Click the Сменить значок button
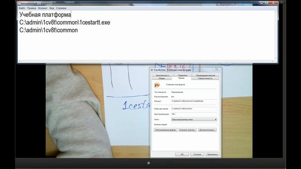 (x=188, y=130)
